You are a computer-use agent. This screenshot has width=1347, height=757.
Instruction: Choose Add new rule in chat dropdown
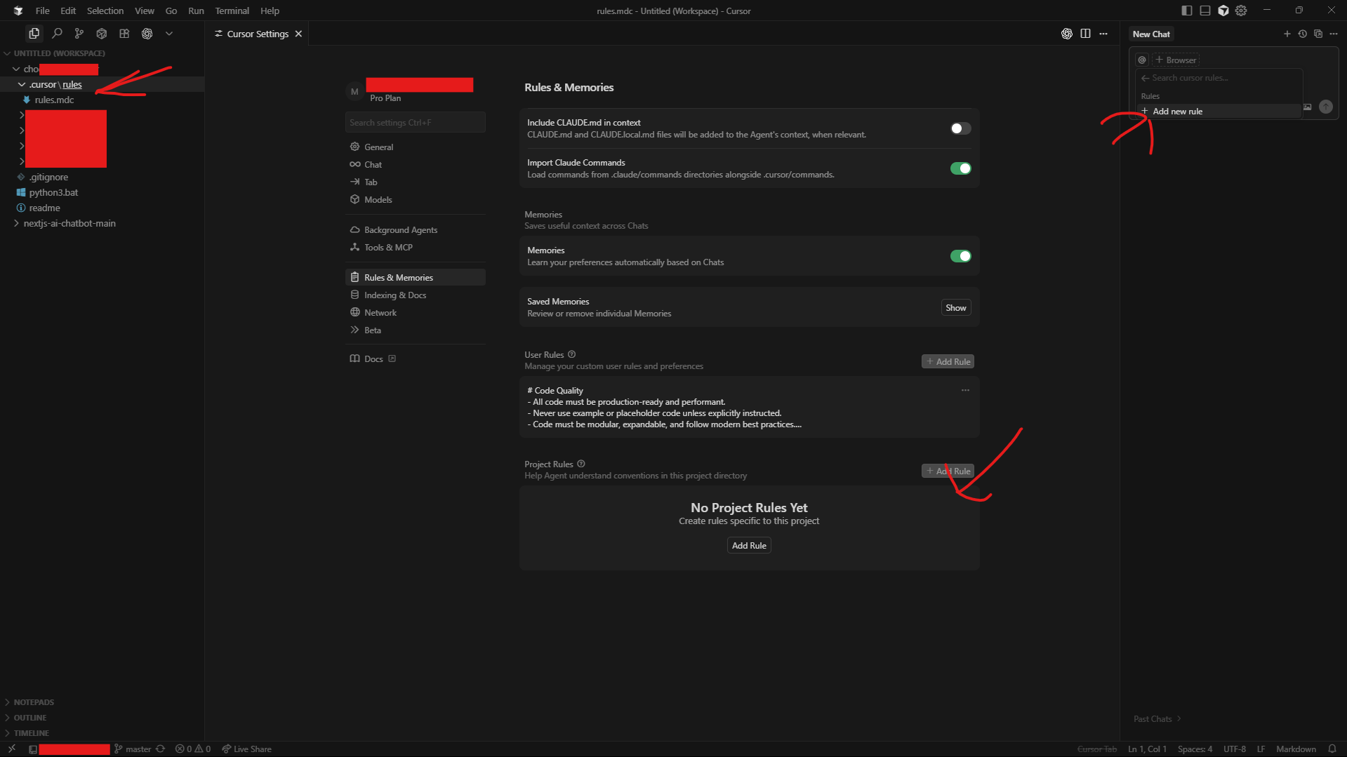point(1219,111)
